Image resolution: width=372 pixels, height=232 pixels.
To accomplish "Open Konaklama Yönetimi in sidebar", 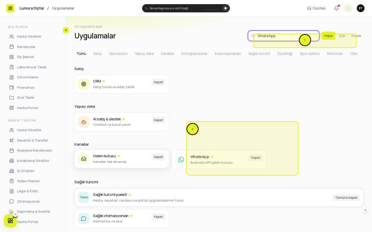I will pyautogui.click(x=33, y=161).
